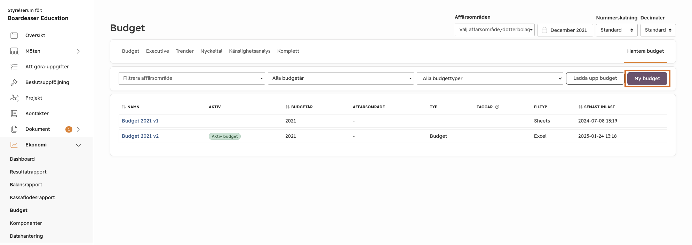This screenshot has height=245, width=692.
Task: Click the Excel file type cell
Action: click(540, 136)
